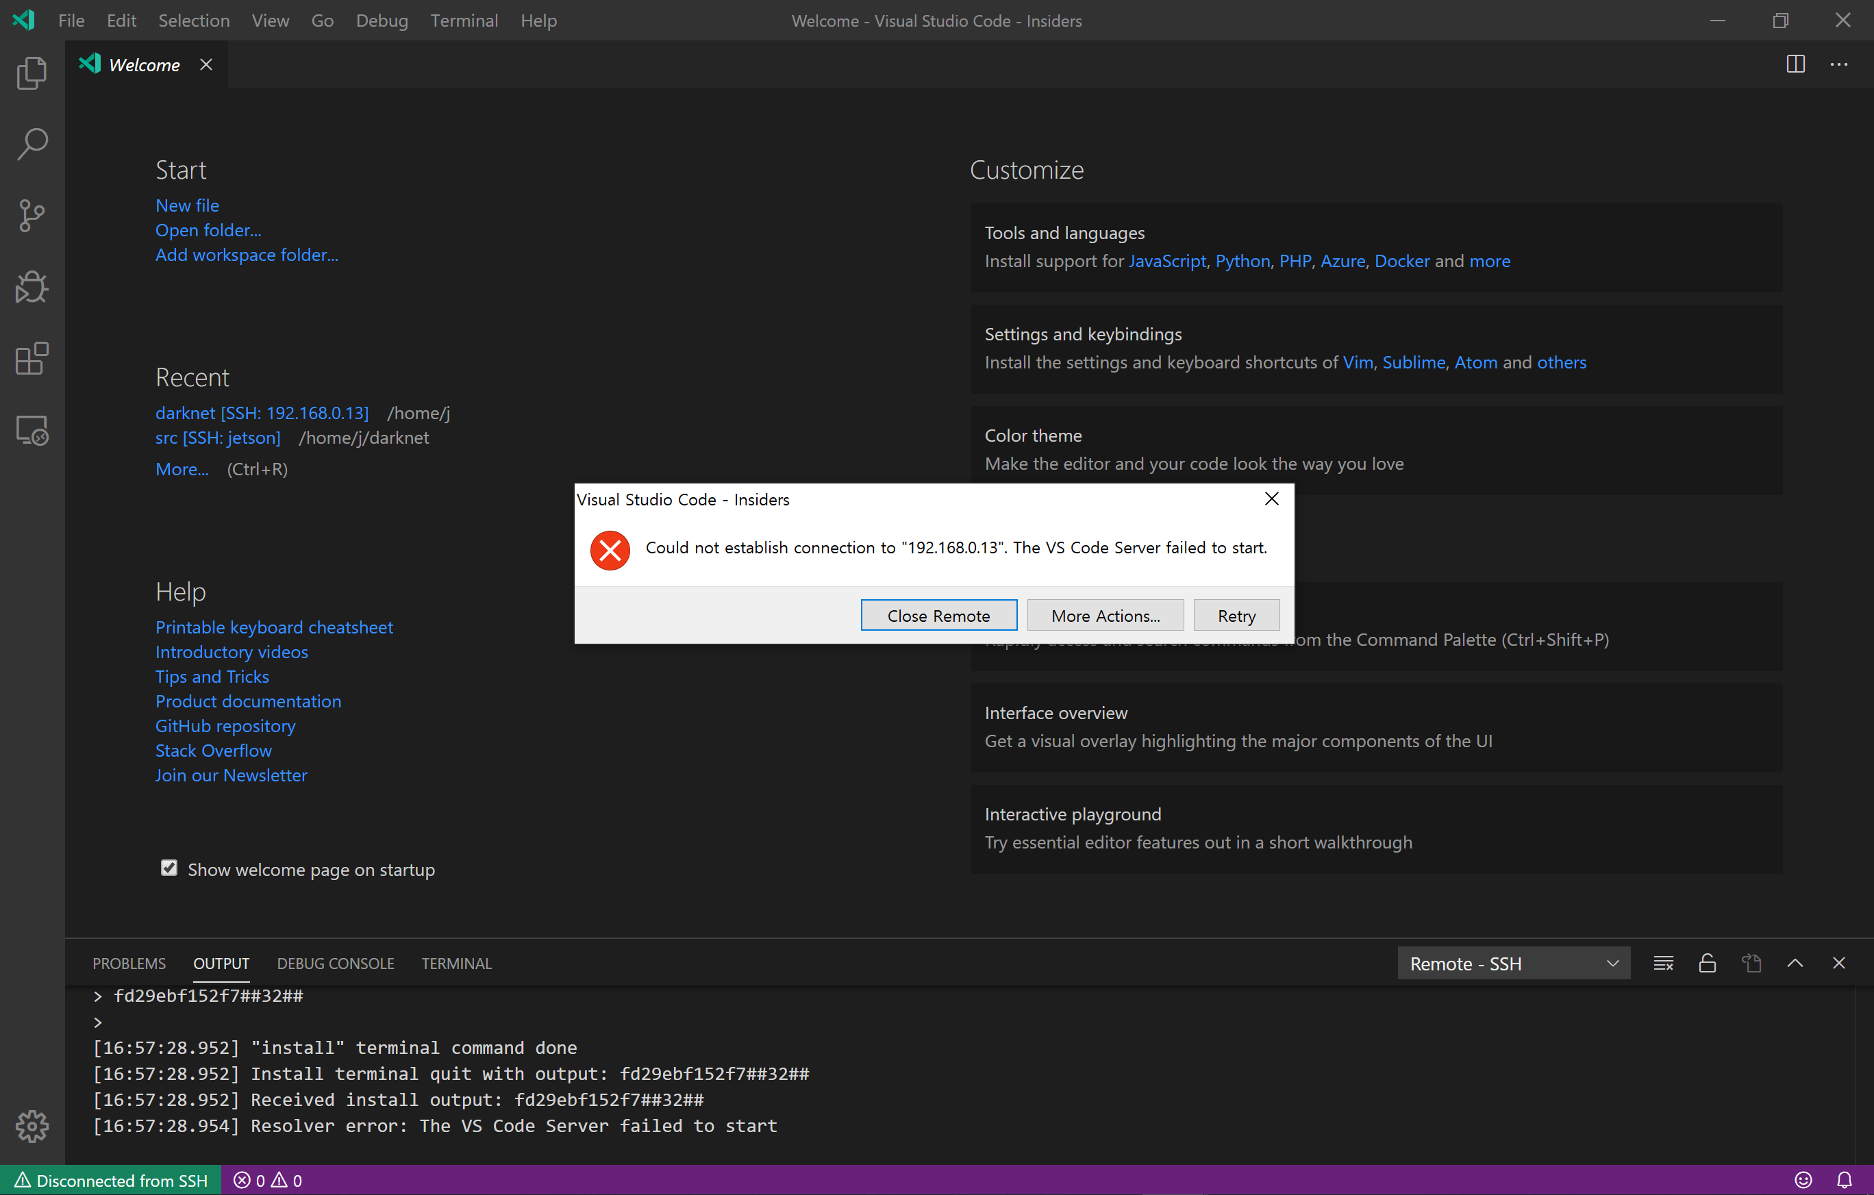Click the Close Remote button

pyautogui.click(x=938, y=616)
